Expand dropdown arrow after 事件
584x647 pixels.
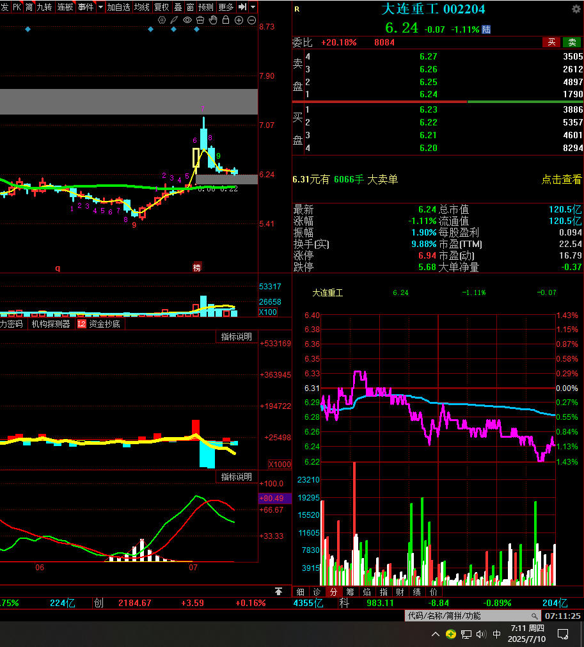[100, 7]
